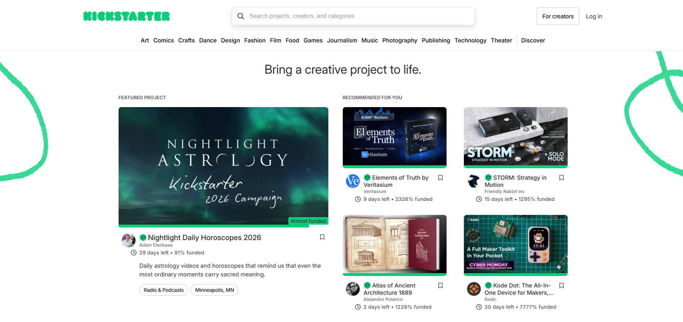Click Elements of Truth funding progress bar
Screen dimensions: 683x322
(395, 167)
